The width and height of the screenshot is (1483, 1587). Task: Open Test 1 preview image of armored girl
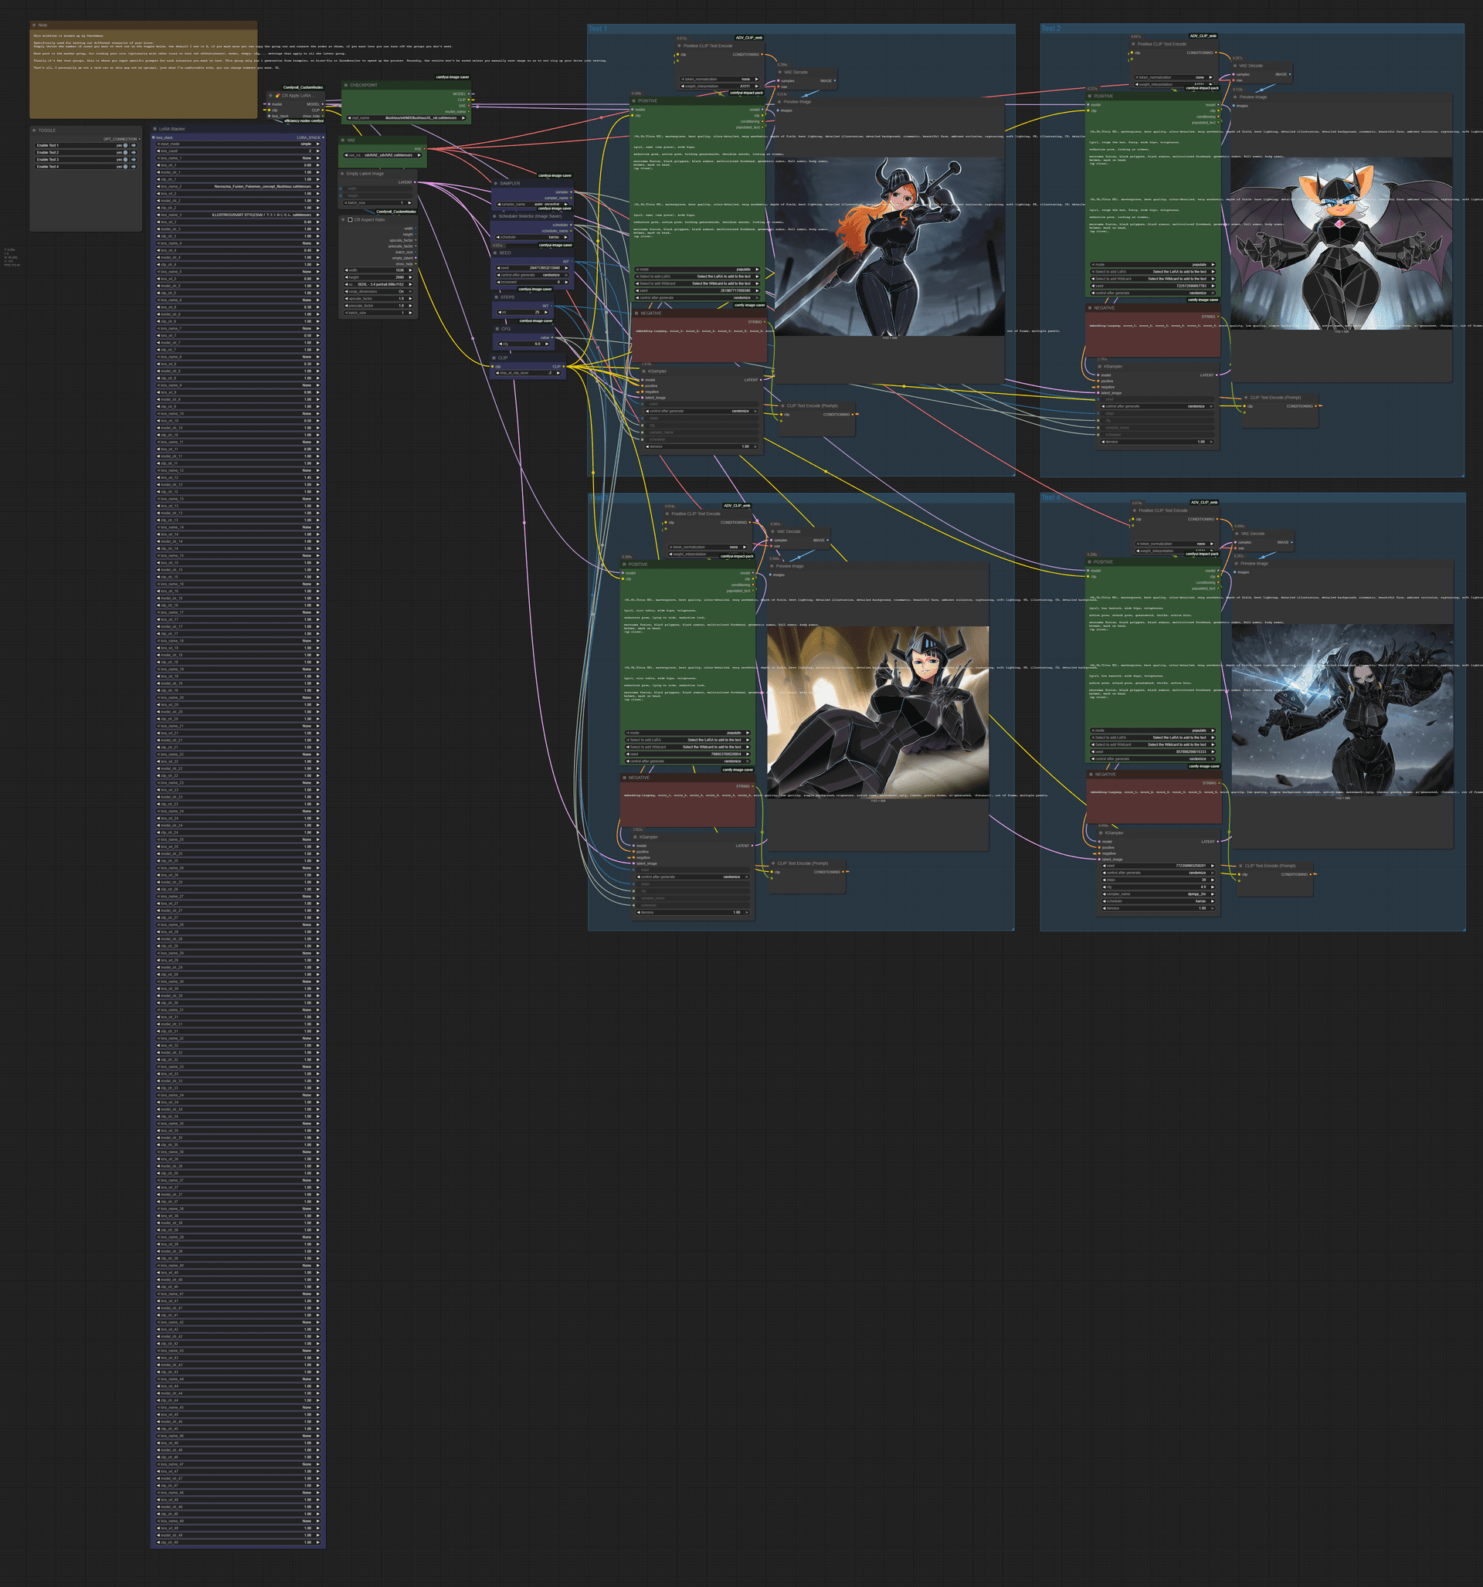(x=889, y=246)
